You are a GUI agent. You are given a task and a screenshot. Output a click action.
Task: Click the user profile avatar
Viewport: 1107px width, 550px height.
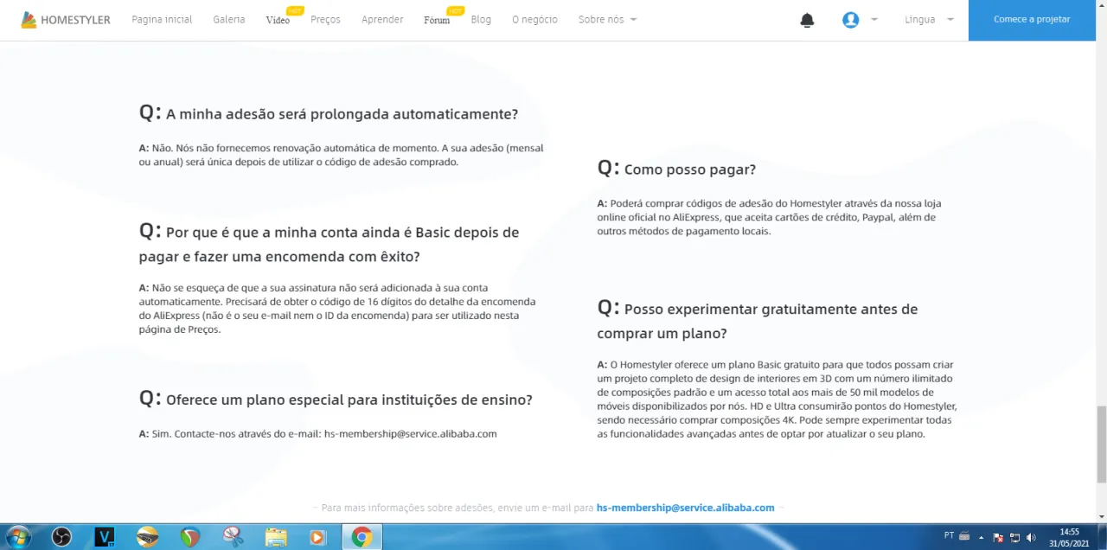pos(850,20)
